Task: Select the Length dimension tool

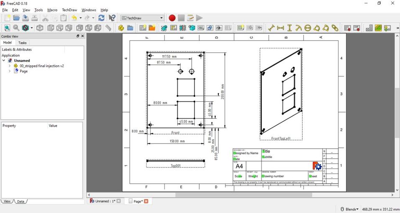Action: pyautogui.click(x=272, y=28)
